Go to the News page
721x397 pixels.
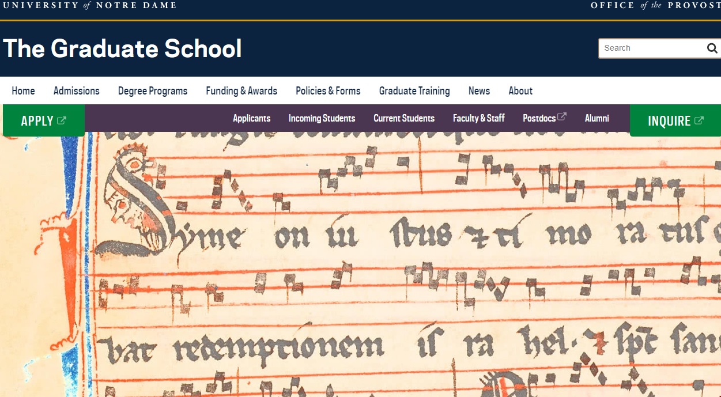click(479, 91)
